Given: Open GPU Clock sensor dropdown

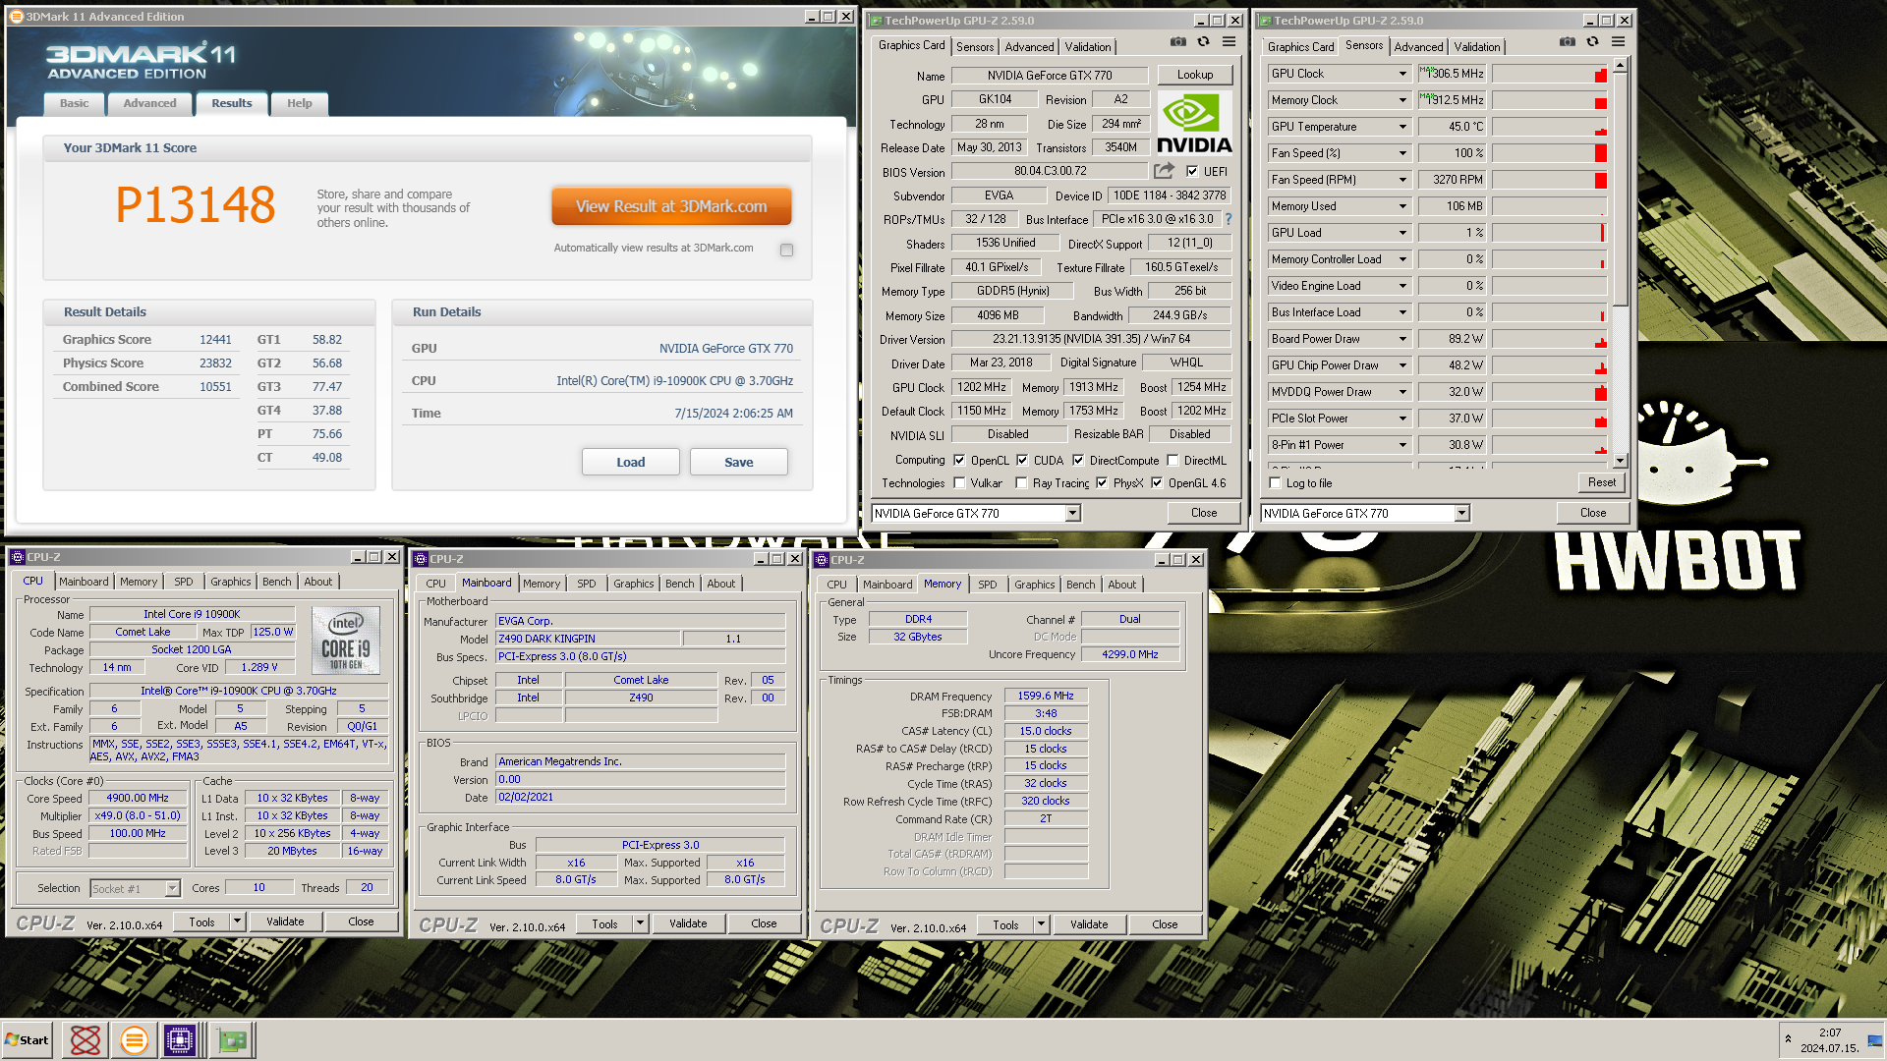Looking at the screenshot, I should click(1402, 74).
